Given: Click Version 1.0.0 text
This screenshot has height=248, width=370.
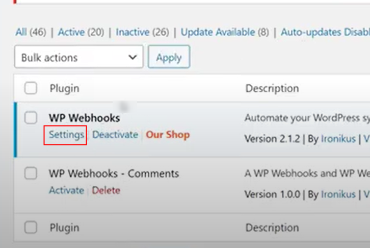Looking at the screenshot, I should coord(272,194).
